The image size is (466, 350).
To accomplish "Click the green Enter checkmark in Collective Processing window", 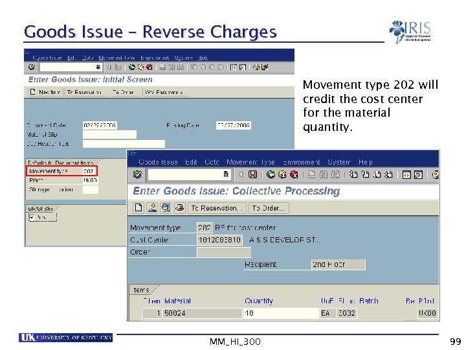I will click(137, 174).
